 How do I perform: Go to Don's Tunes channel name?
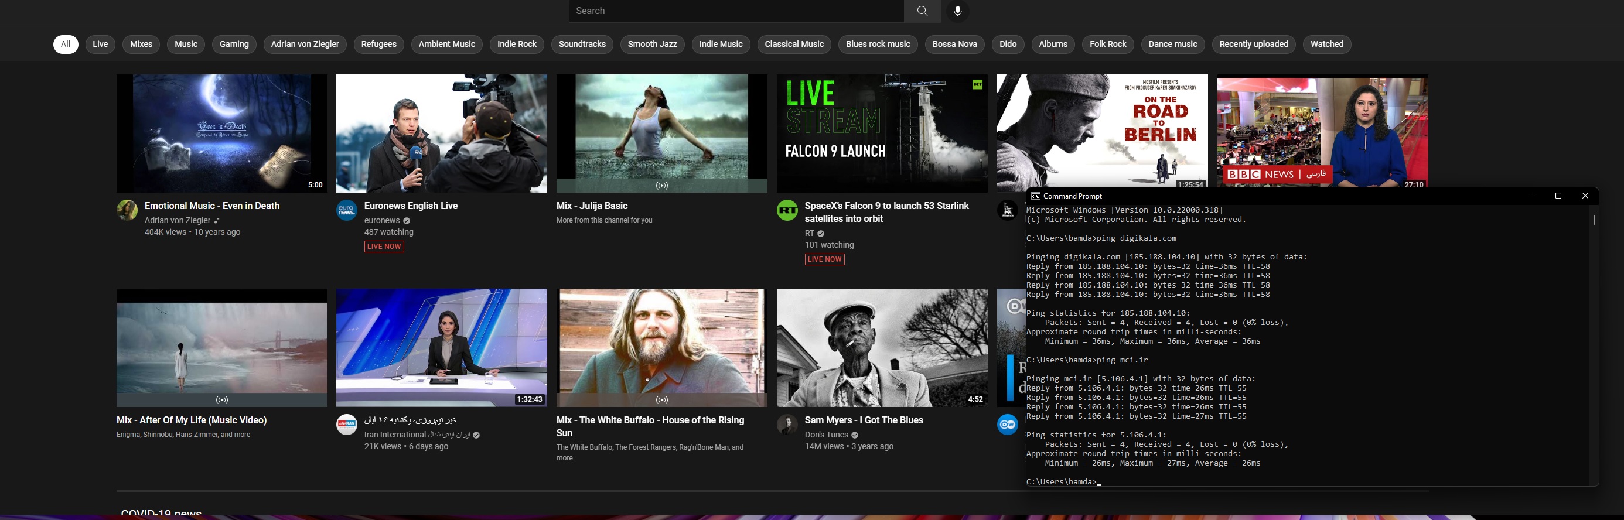point(827,435)
